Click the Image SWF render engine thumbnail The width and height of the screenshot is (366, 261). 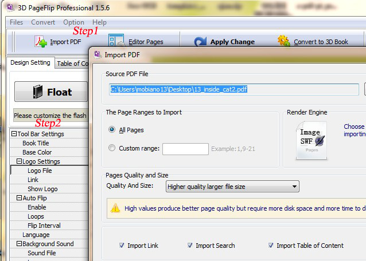tap(312, 140)
